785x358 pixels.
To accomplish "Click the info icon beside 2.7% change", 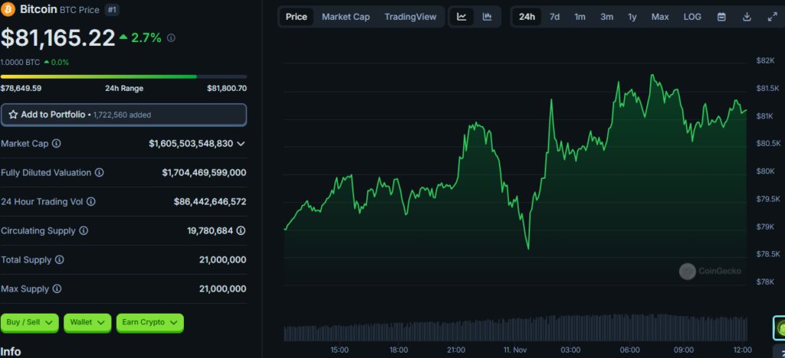I will pos(171,38).
